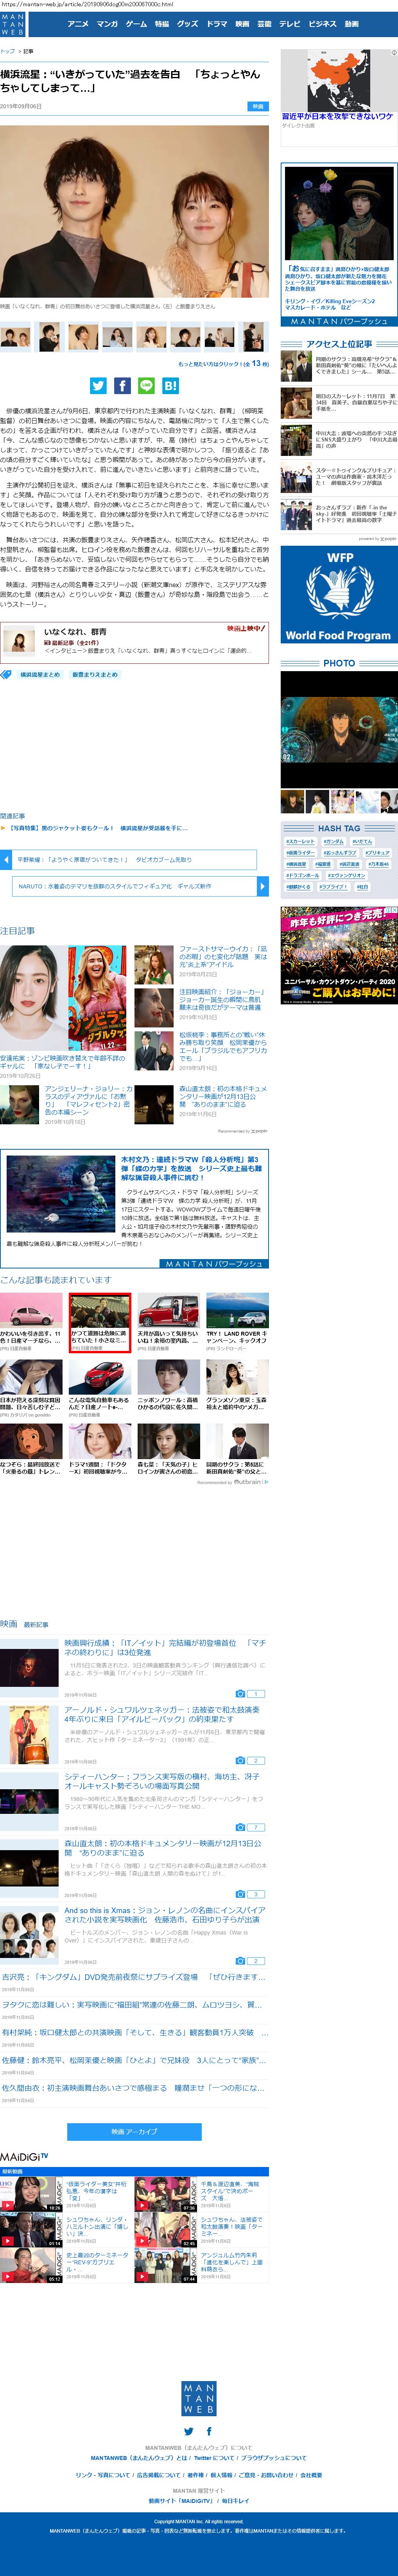Image resolution: width=398 pixels, height=2576 pixels.
Task: Select #カメラライダー hashtag in HASH TAG panel
Action: point(299,853)
